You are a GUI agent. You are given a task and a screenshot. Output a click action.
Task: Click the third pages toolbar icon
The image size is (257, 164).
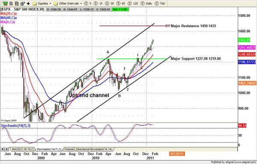pyautogui.click(x=17, y=3)
